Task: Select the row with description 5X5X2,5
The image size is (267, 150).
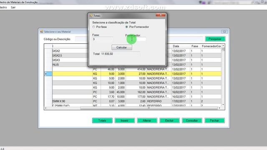Action: coord(133,55)
